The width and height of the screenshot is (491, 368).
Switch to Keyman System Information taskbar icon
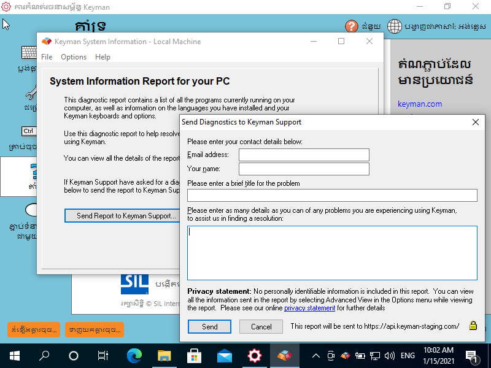tap(284, 356)
